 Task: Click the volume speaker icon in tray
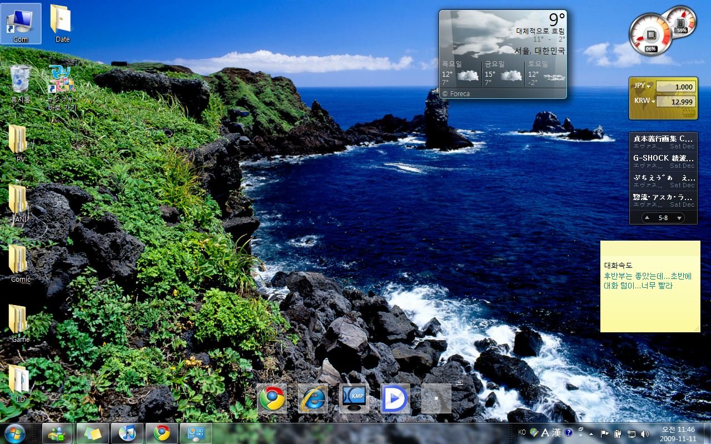645,433
